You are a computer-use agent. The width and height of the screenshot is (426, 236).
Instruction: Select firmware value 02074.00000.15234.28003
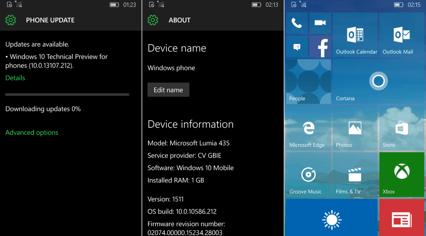point(185,233)
